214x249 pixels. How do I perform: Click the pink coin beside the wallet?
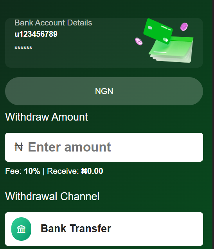[x=138, y=41]
